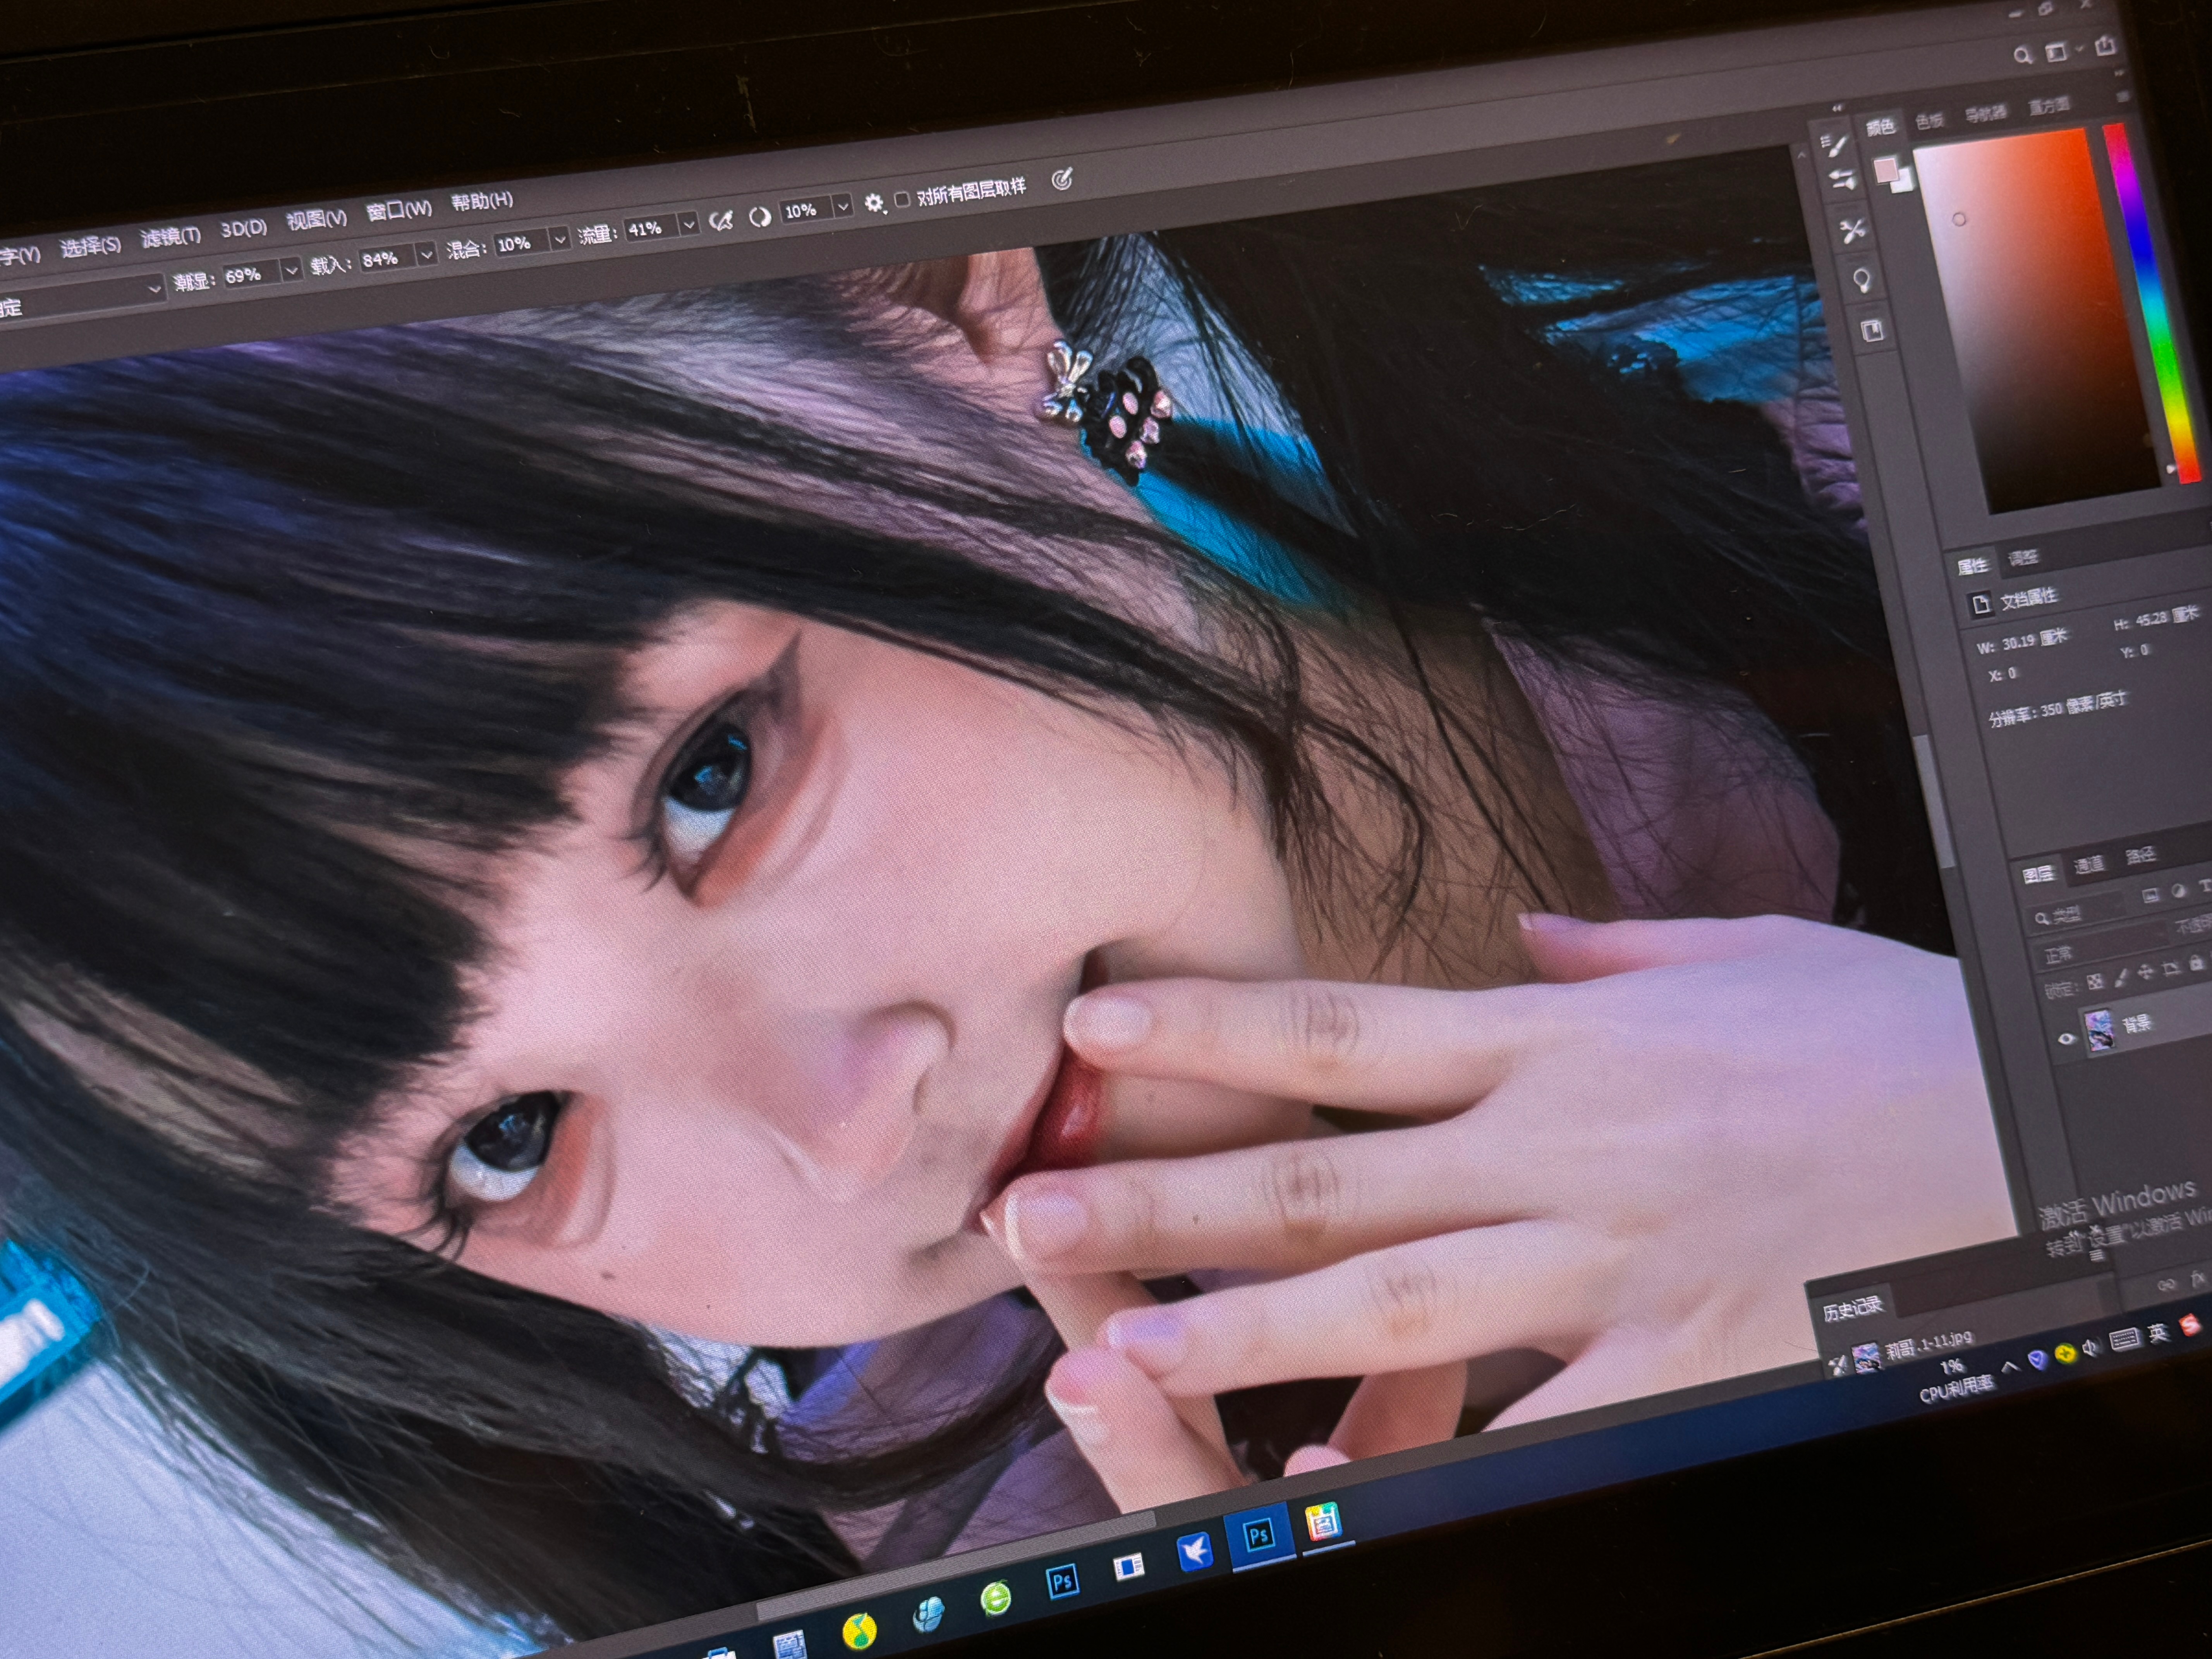The width and height of the screenshot is (2212, 1659).
Task: Open the brush preset combo box dropdown
Action: point(154,288)
